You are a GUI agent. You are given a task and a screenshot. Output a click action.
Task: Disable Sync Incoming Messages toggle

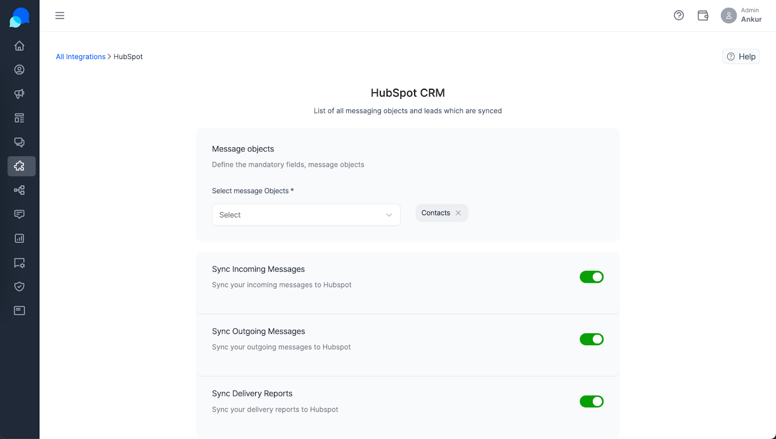592,277
